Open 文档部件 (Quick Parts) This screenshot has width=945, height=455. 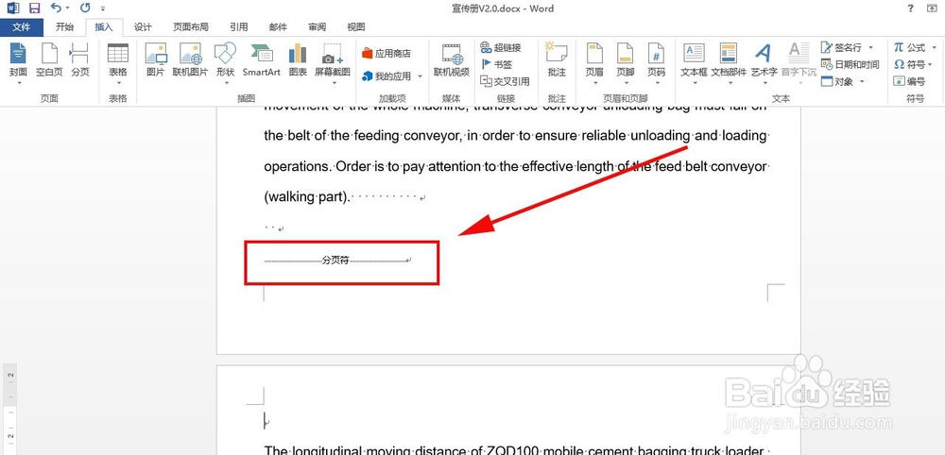coord(729,63)
